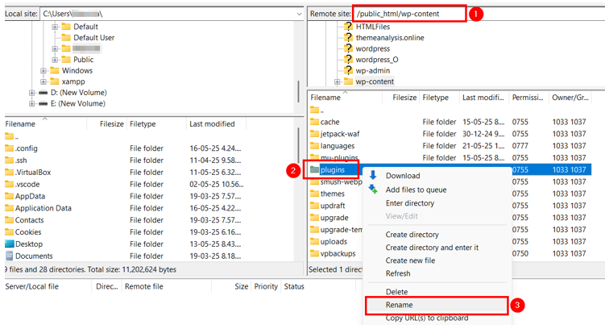605x325 pixels.
Task: Sort remote list by Last modified column
Action: pyautogui.click(x=483, y=98)
